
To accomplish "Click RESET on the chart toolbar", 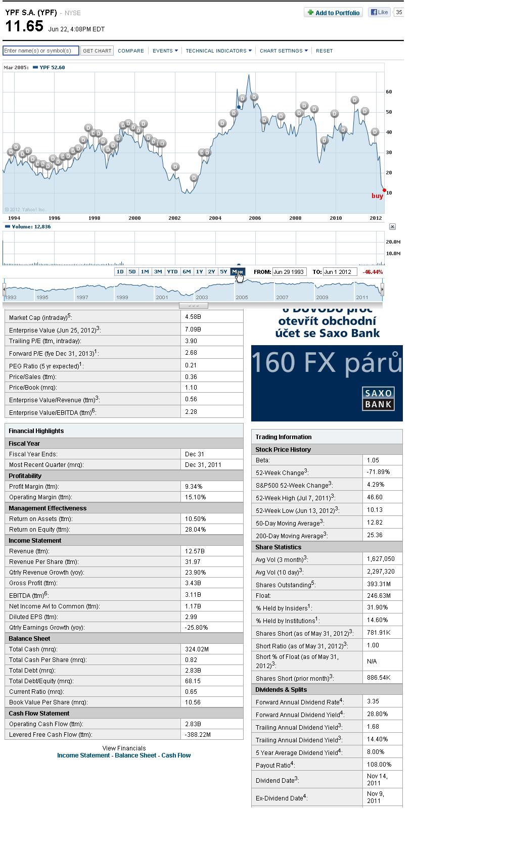I will point(325,51).
